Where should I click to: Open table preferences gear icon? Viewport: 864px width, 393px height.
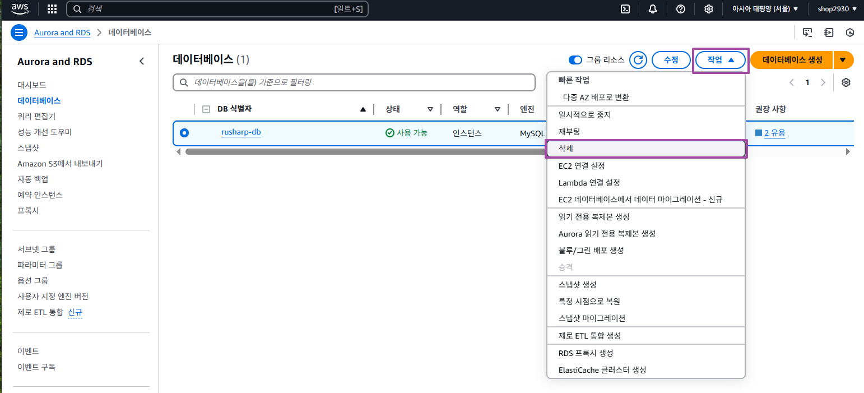846,82
